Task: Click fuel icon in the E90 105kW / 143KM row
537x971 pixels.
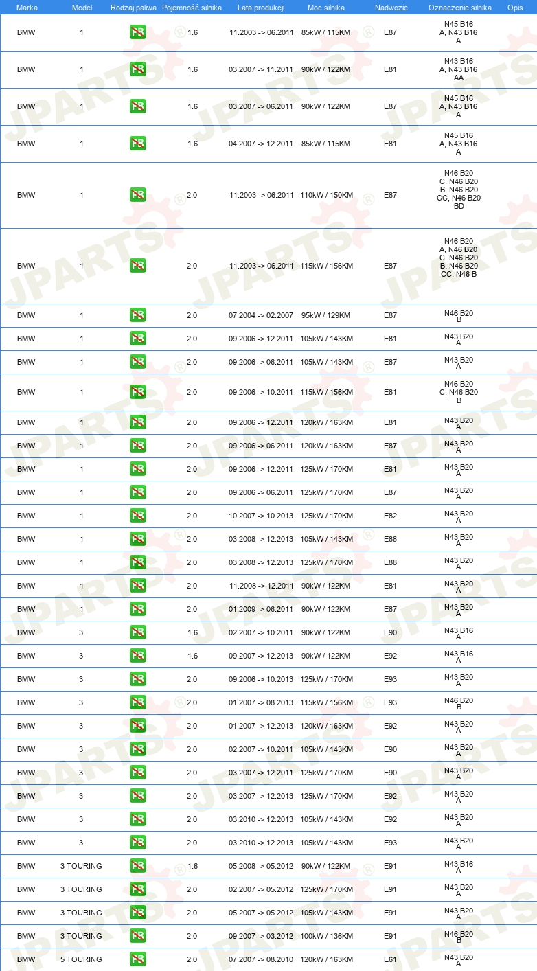Action: click(x=137, y=749)
